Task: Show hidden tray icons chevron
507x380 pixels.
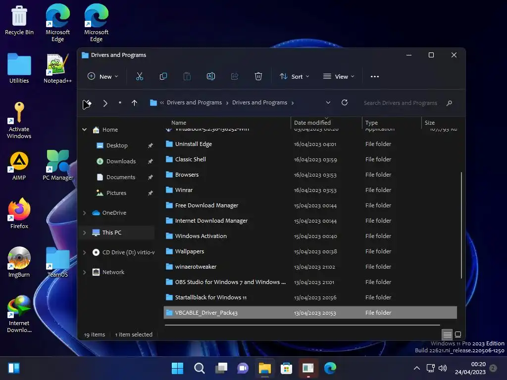Action: tap(417, 368)
